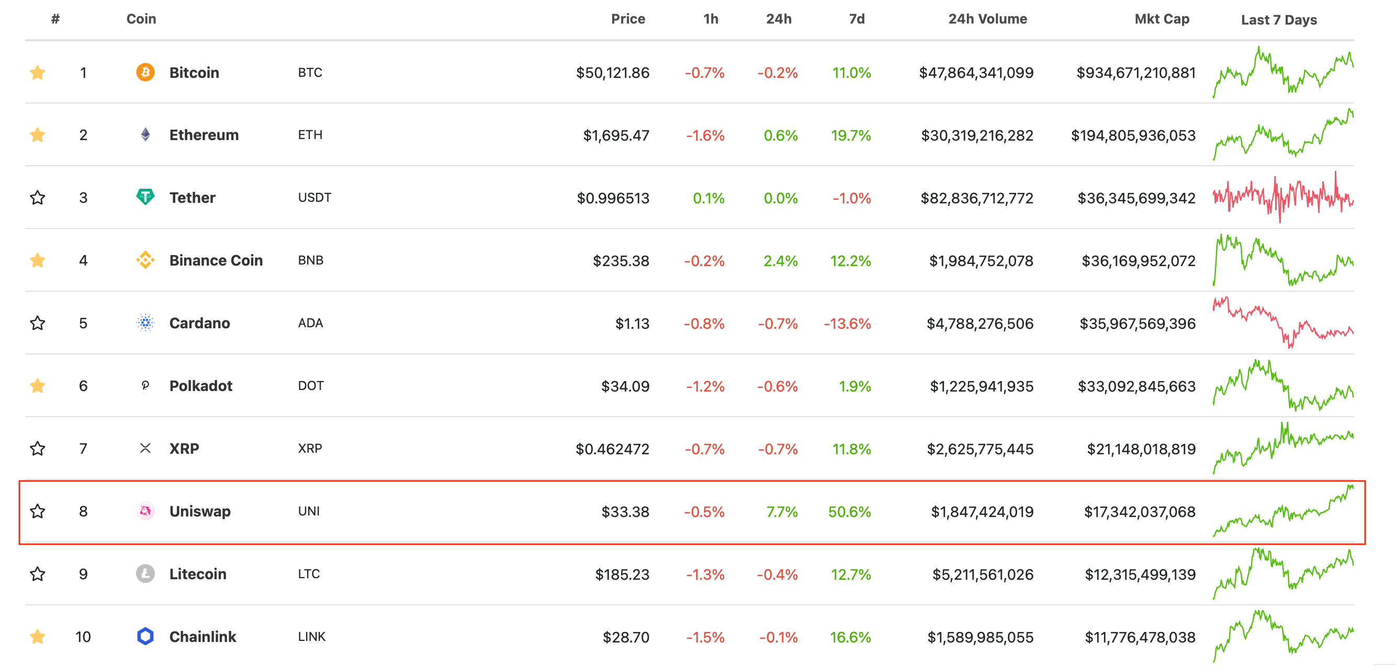Image resolution: width=1396 pixels, height=666 pixels.
Task: Click Binance Coin 24h change 2.4%
Action: 780,261
